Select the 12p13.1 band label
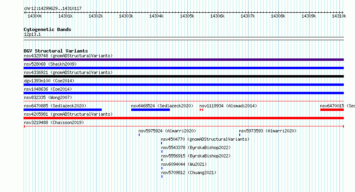 [x=32, y=34]
